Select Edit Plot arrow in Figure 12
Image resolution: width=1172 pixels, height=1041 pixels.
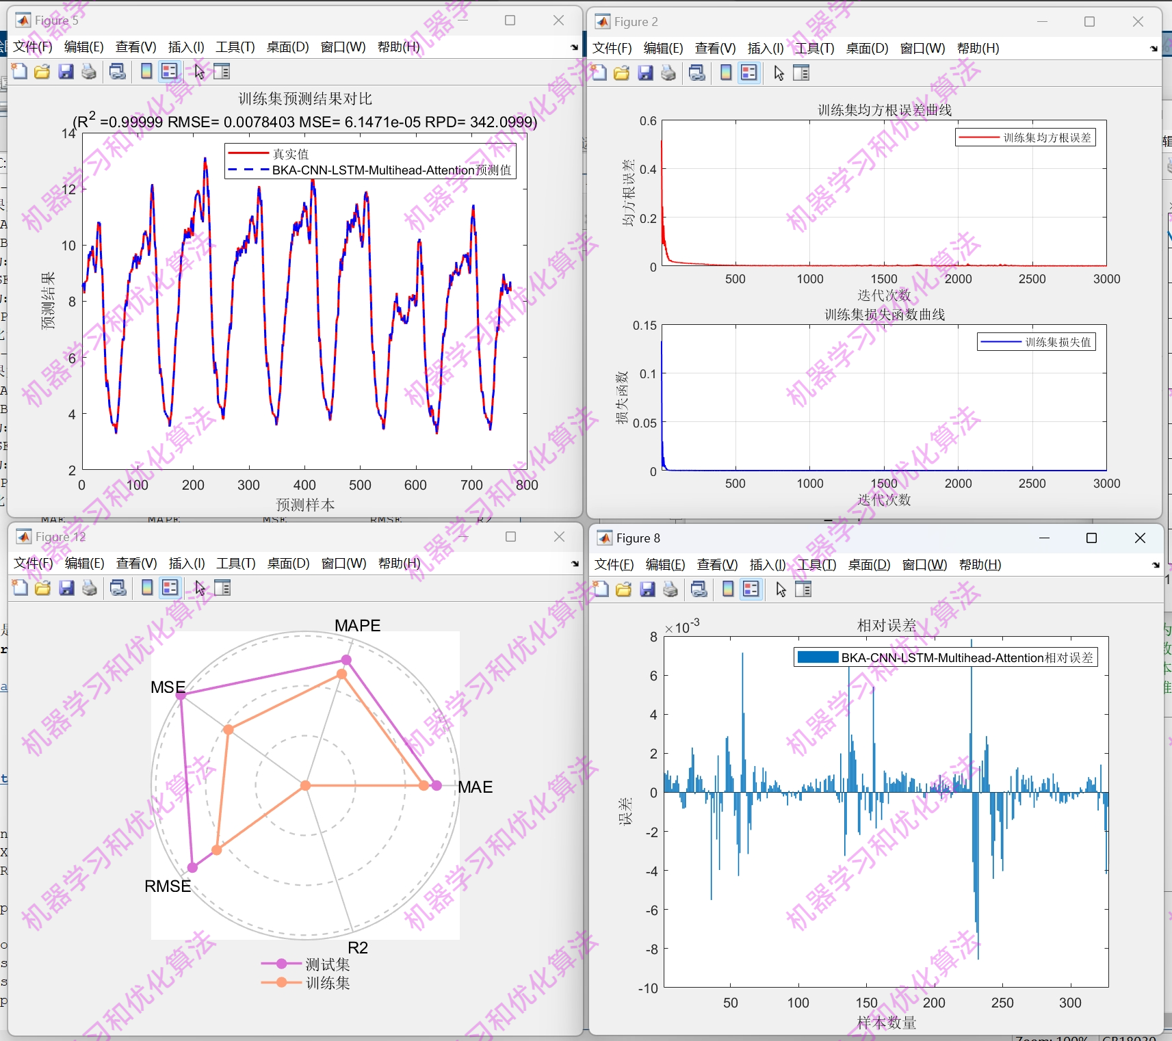200,588
